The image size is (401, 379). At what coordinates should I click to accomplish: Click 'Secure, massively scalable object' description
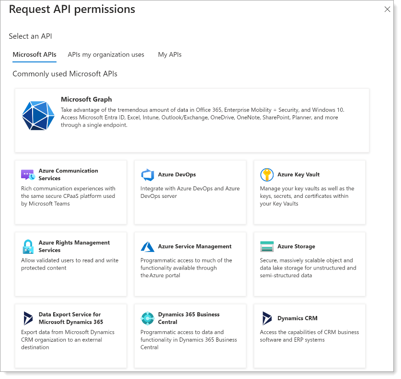coord(308,268)
